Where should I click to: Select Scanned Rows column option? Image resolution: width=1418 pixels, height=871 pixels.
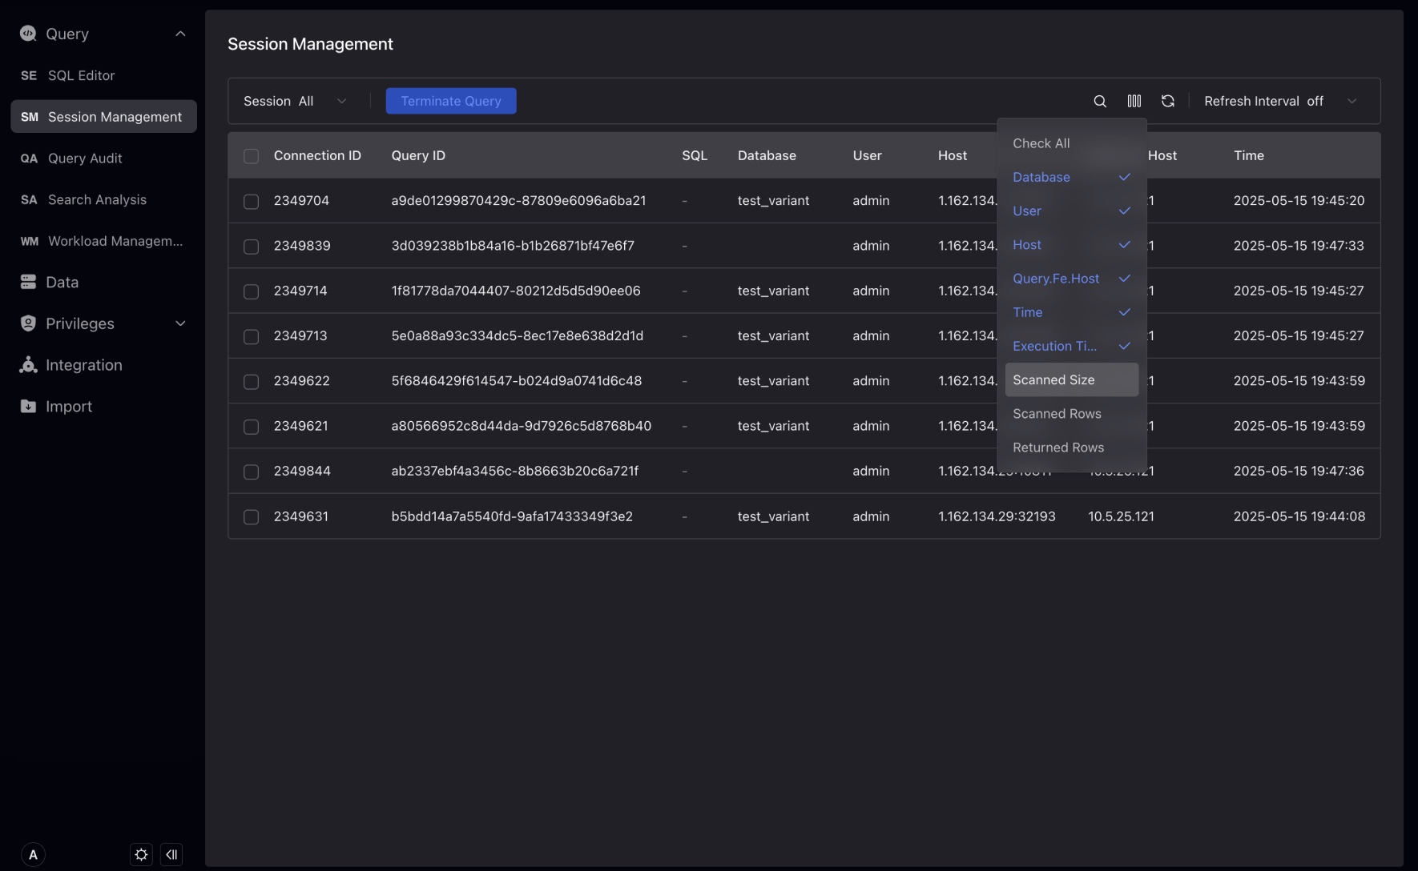click(1057, 414)
